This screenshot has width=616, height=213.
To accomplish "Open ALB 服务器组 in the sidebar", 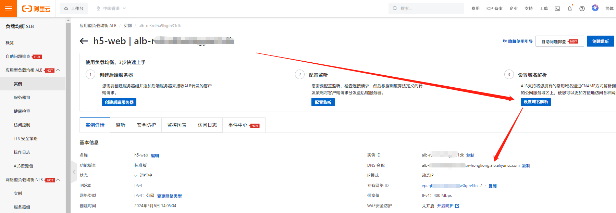I will click(x=22, y=98).
